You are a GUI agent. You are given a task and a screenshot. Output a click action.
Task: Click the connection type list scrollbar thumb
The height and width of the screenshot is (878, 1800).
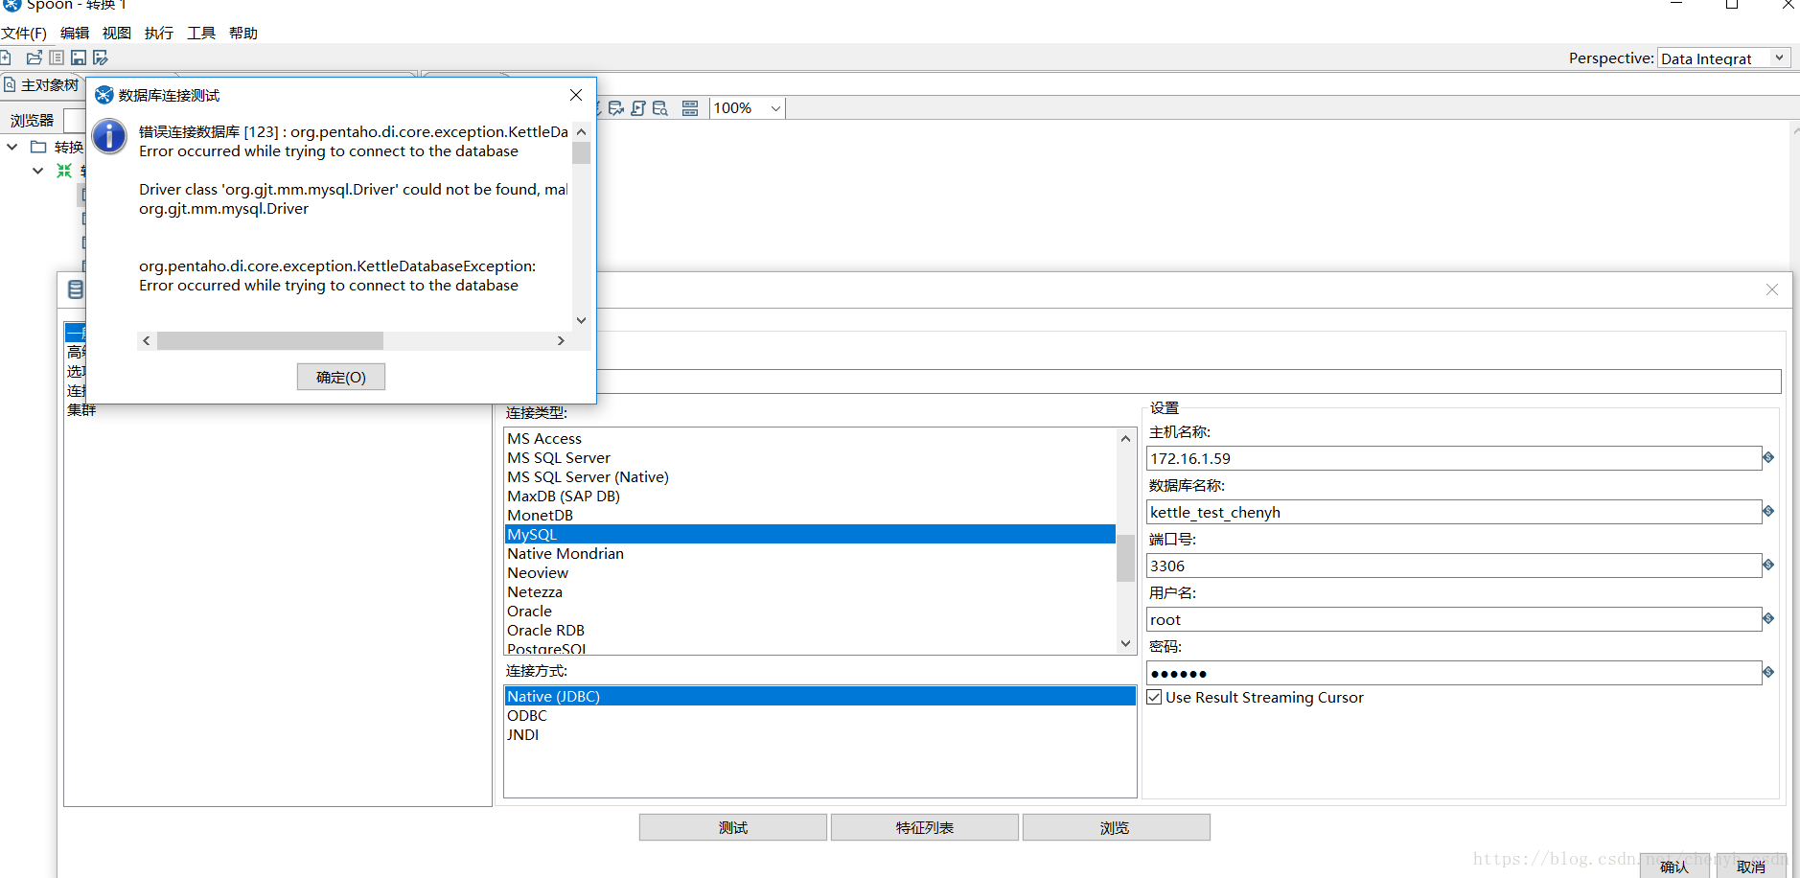[1125, 558]
